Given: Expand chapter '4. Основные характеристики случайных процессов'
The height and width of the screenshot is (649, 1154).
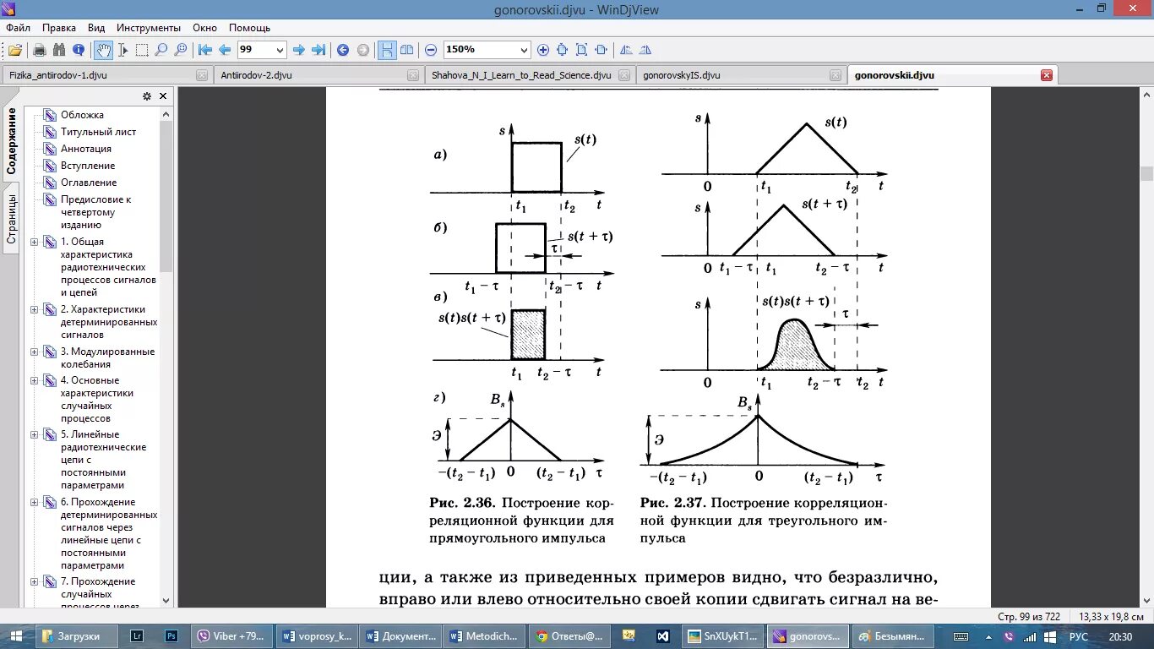Looking at the screenshot, I should 35,380.
